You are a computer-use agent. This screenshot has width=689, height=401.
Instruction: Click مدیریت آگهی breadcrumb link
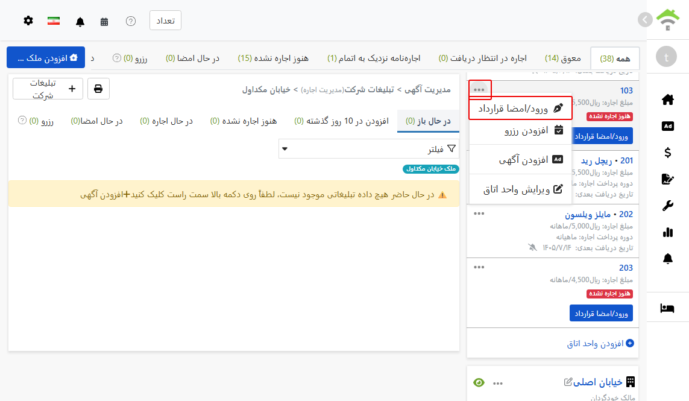[427, 90]
